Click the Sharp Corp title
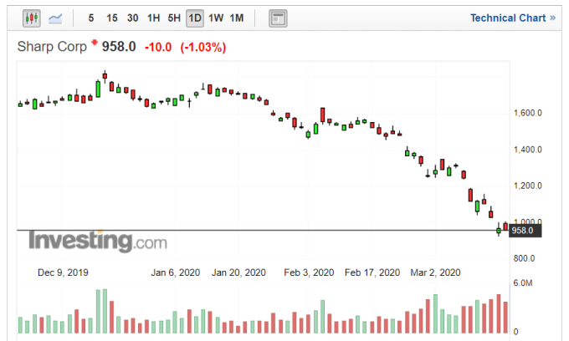 [52, 47]
